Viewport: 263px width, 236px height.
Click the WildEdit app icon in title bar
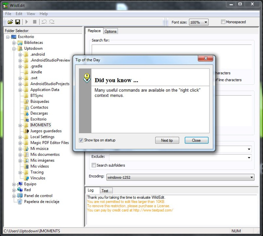pos(6,5)
